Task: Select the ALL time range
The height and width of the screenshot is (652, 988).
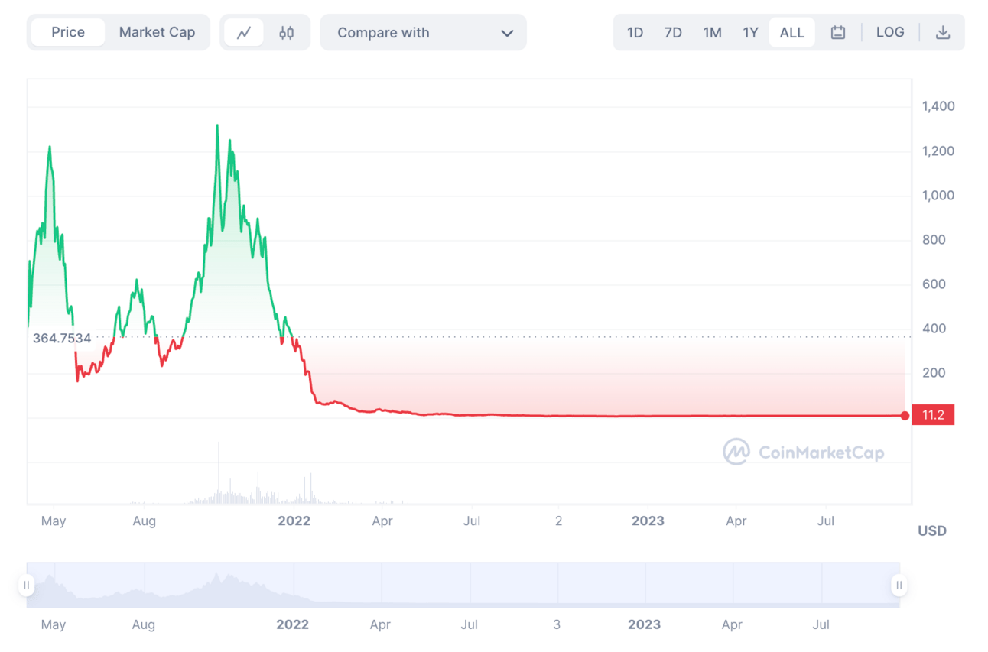Action: pos(791,33)
